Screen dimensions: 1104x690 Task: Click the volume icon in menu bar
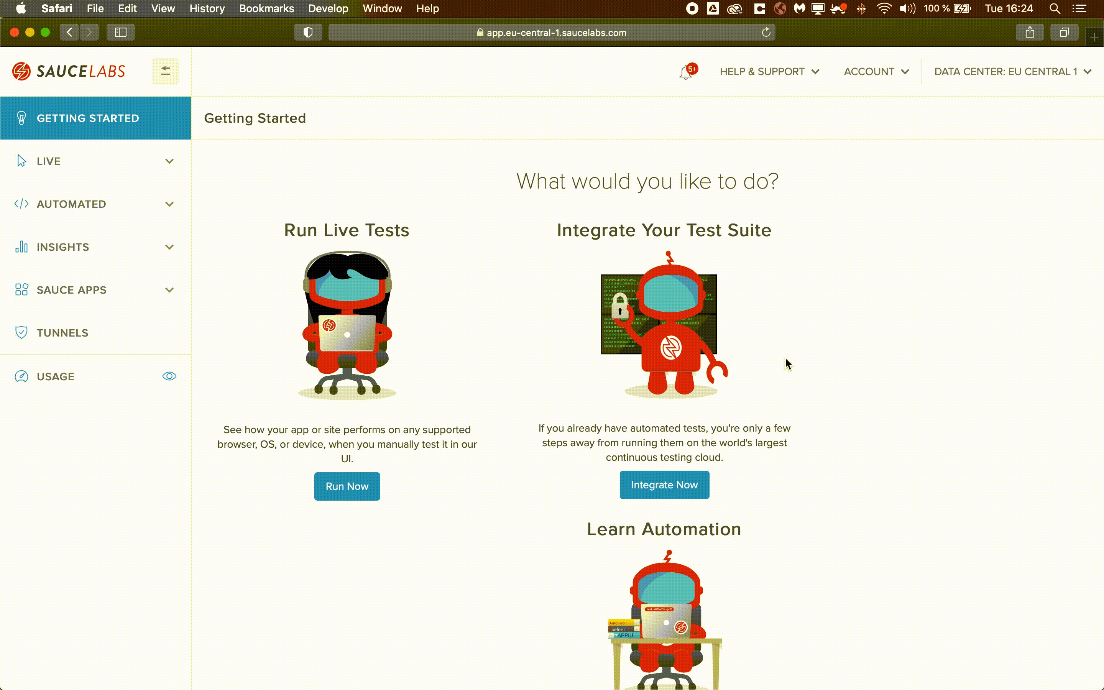tap(907, 9)
